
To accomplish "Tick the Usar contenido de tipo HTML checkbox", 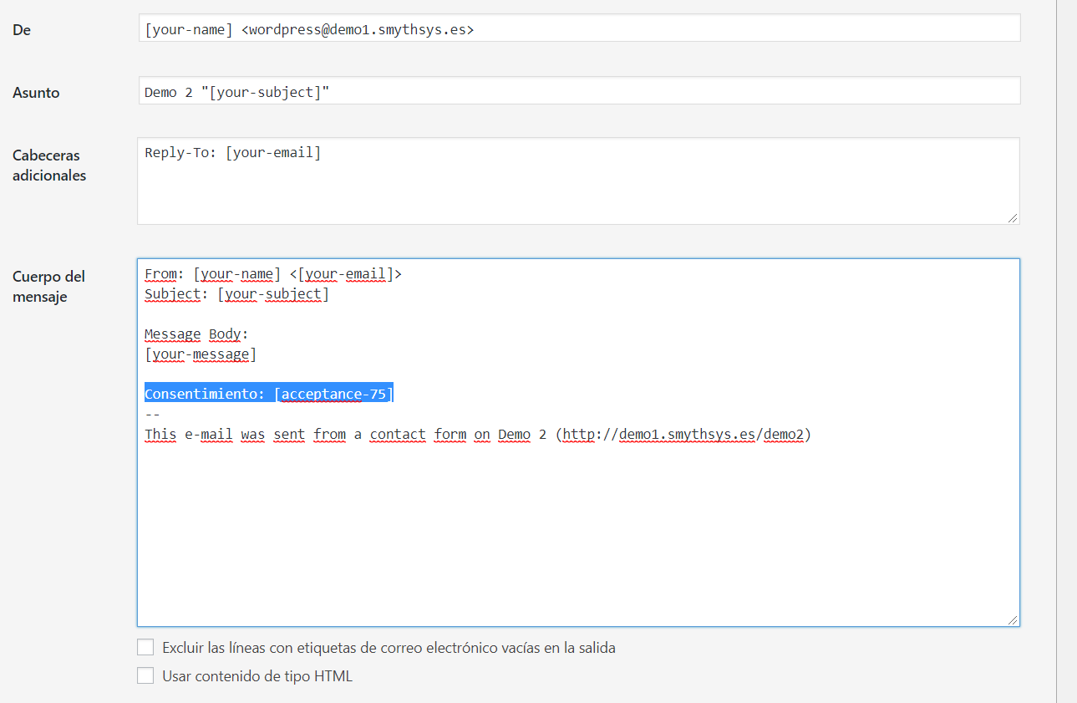I will [145, 676].
